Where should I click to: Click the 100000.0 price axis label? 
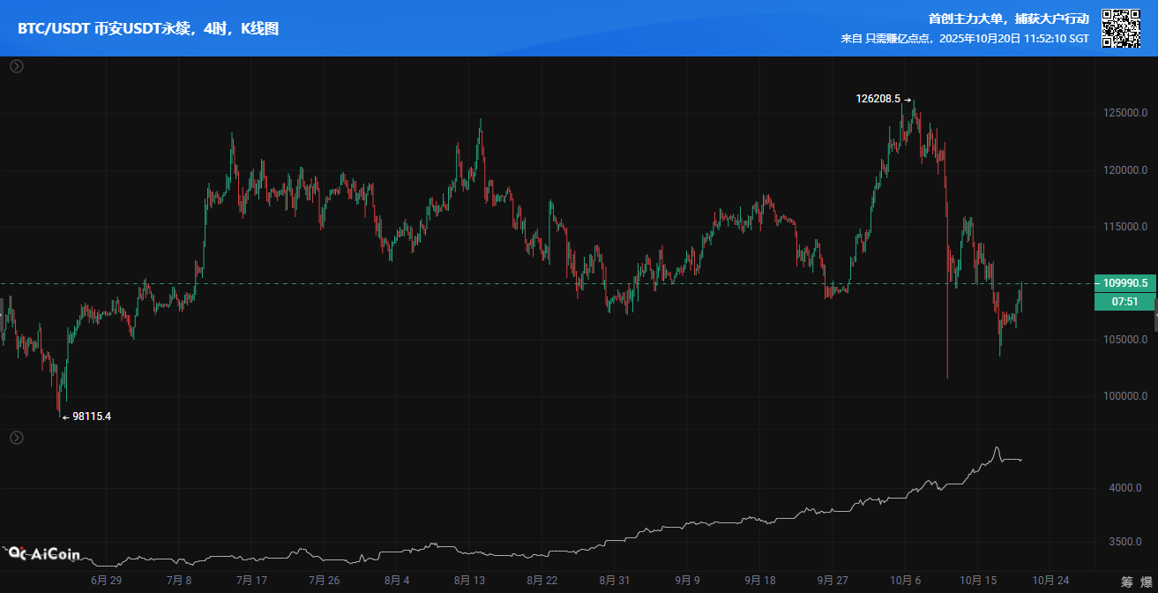click(1124, 396)
